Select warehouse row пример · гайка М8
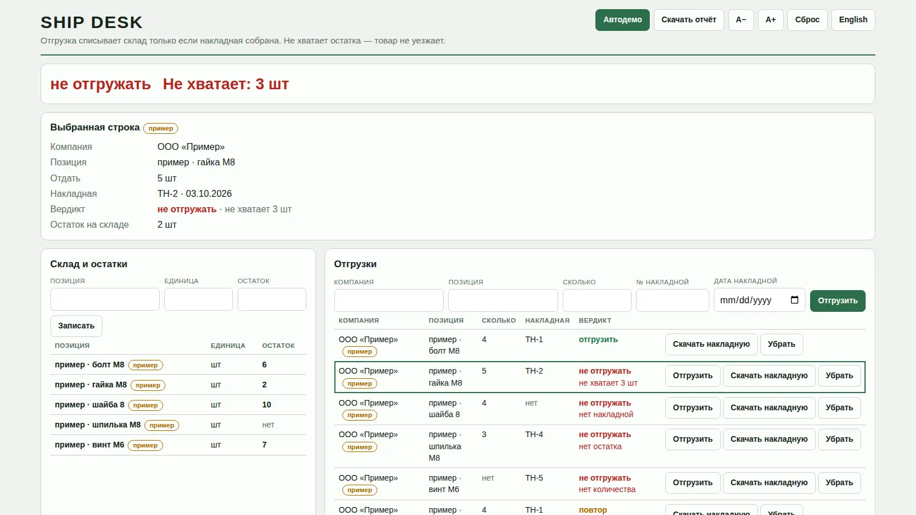 [x=178, y=385]
